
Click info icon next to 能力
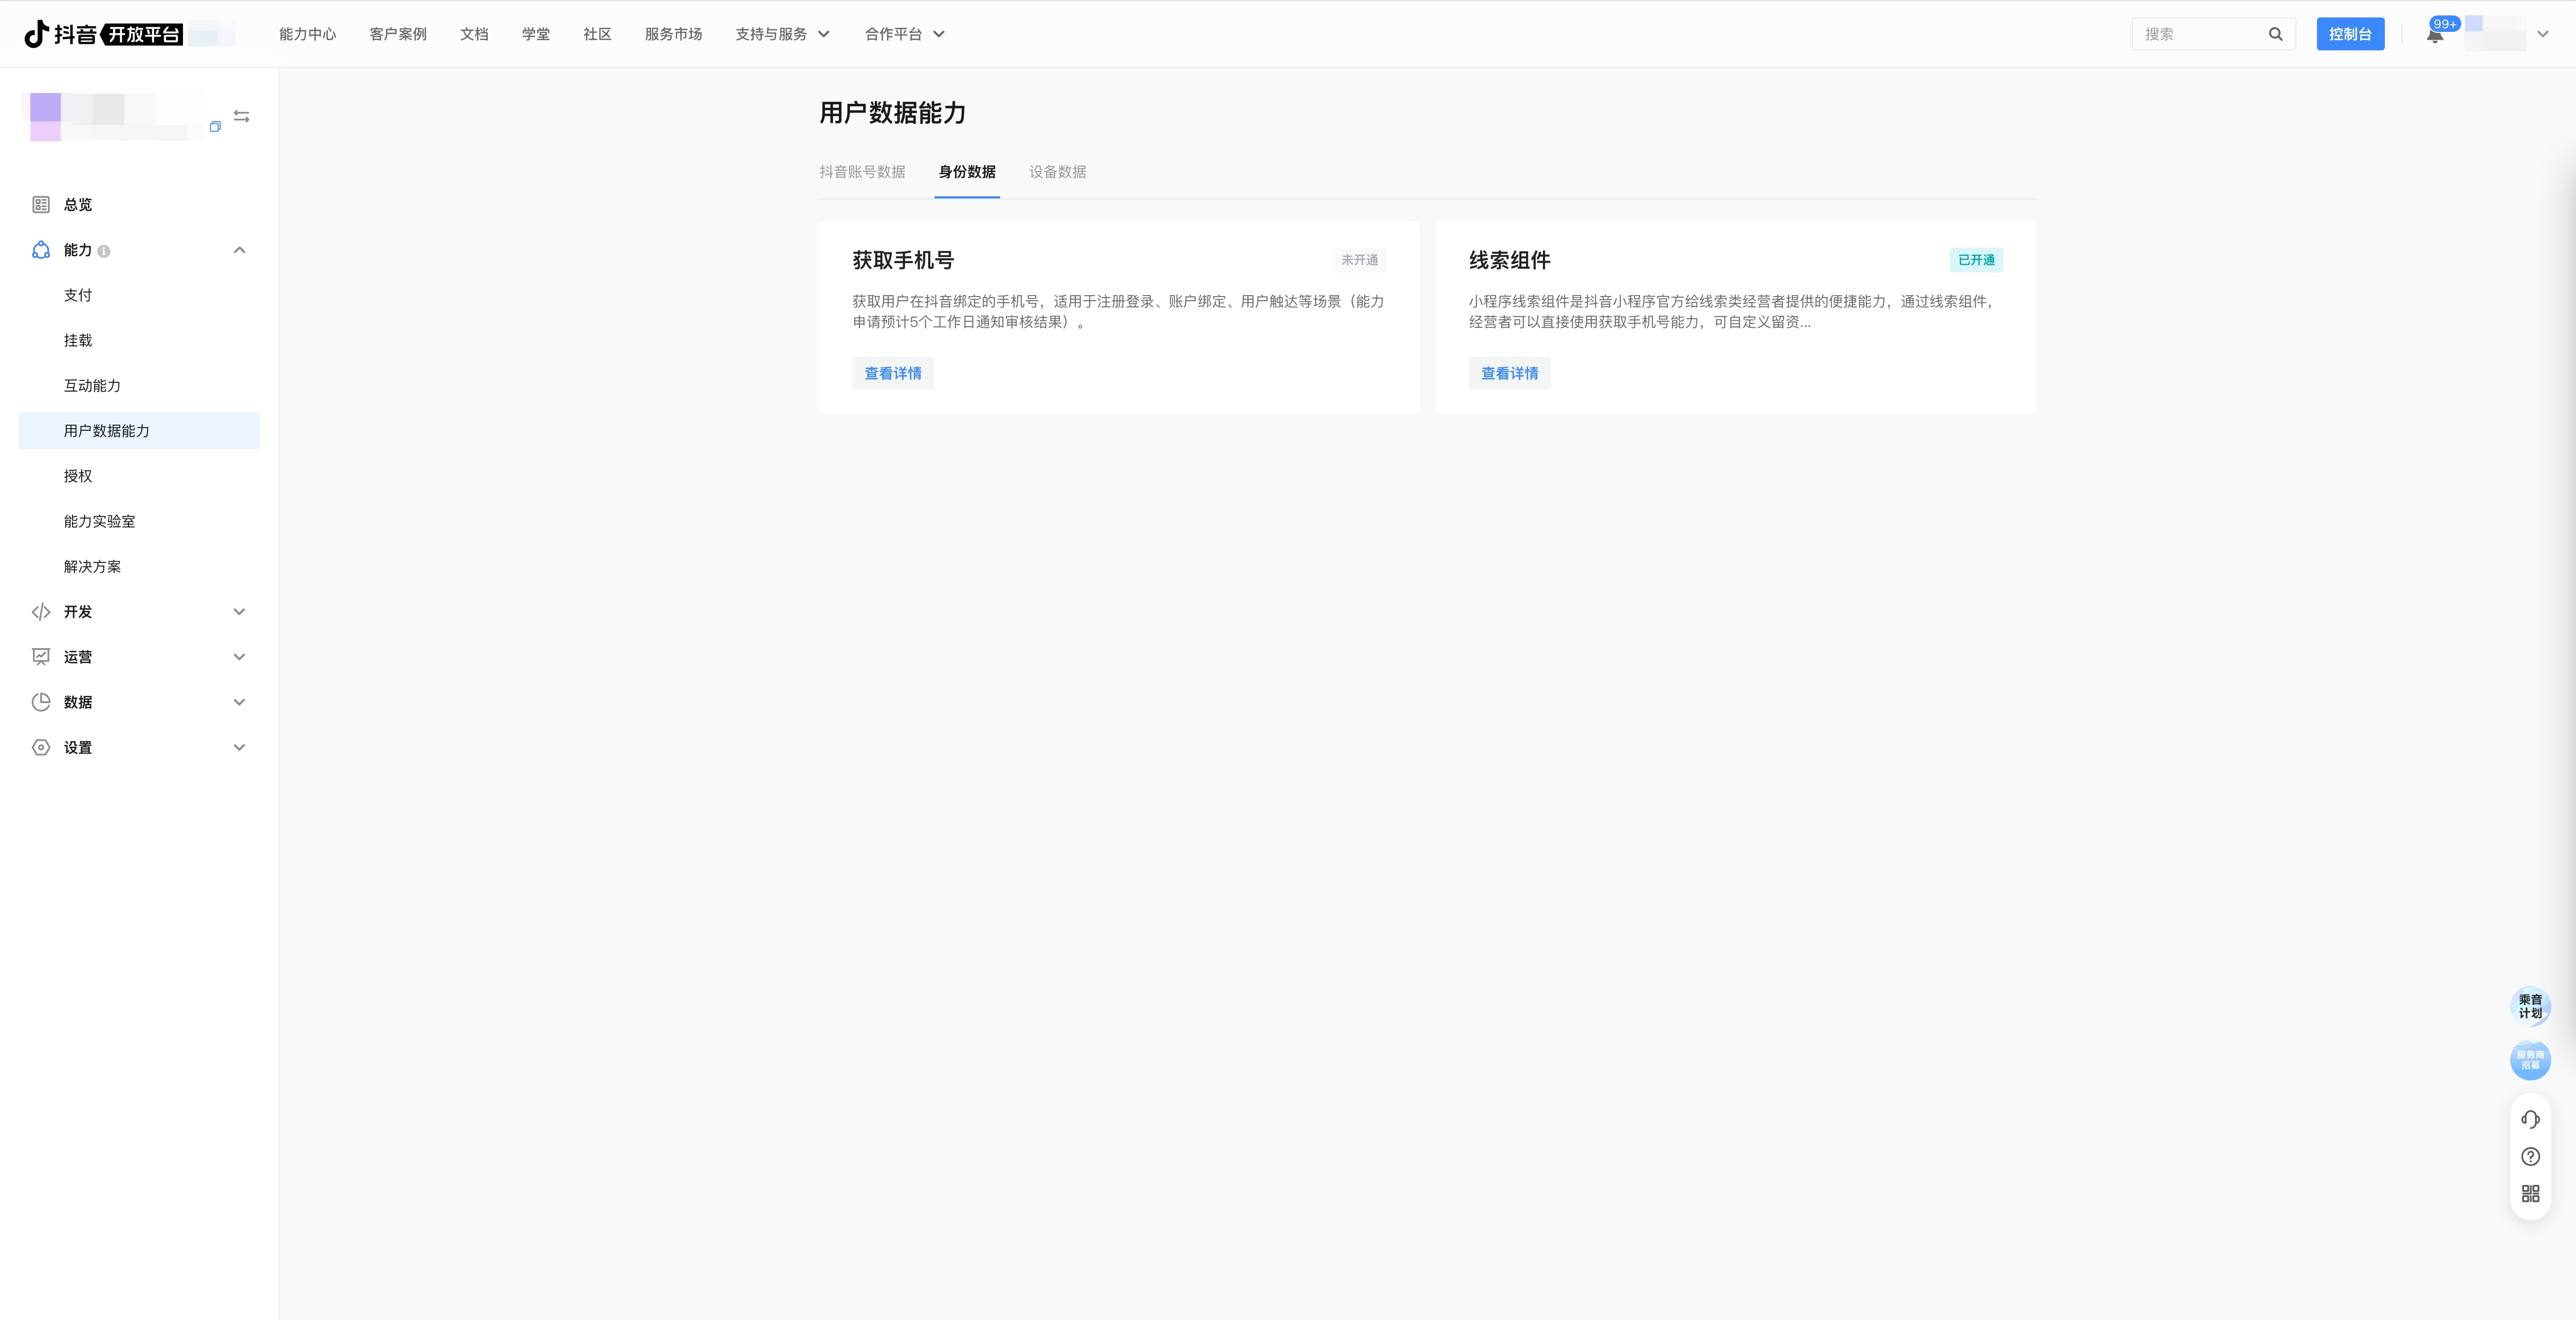coord(104,251)
